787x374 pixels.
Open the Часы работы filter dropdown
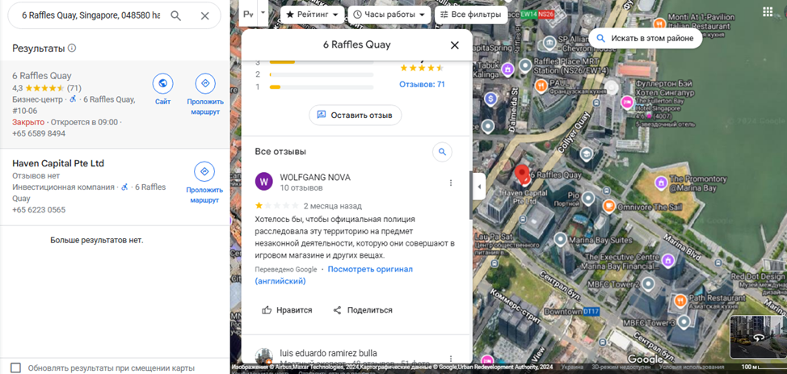[x=389, y=15]
